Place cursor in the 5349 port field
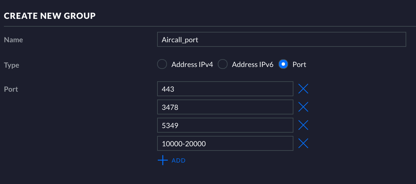416x184 pixels. click(x=225, y=125)
